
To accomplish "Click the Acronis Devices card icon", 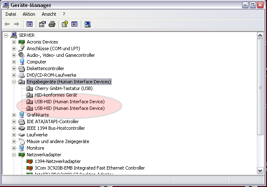I will coord(22,42).
